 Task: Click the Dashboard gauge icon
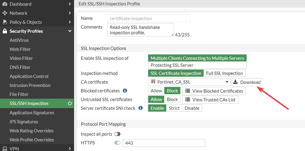point(5,4)
